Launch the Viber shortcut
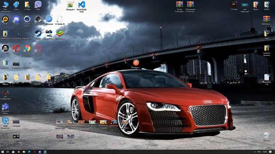Screen dimensions: 275x154 (x=38, y=5)
